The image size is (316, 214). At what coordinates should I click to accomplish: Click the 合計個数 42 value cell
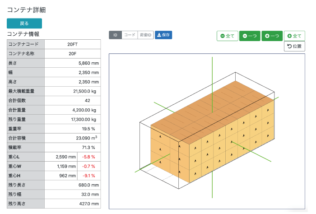[73, 101]
